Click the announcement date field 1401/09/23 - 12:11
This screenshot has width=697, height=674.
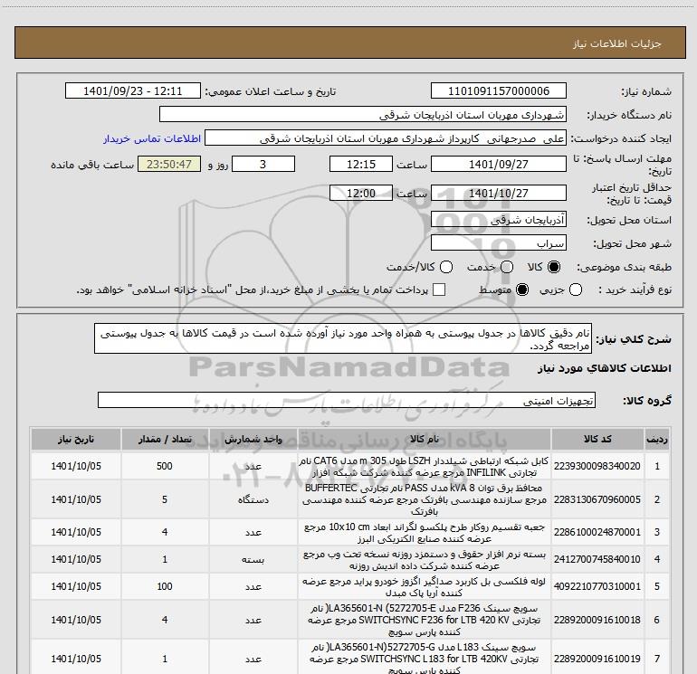[x=133, y=91]
